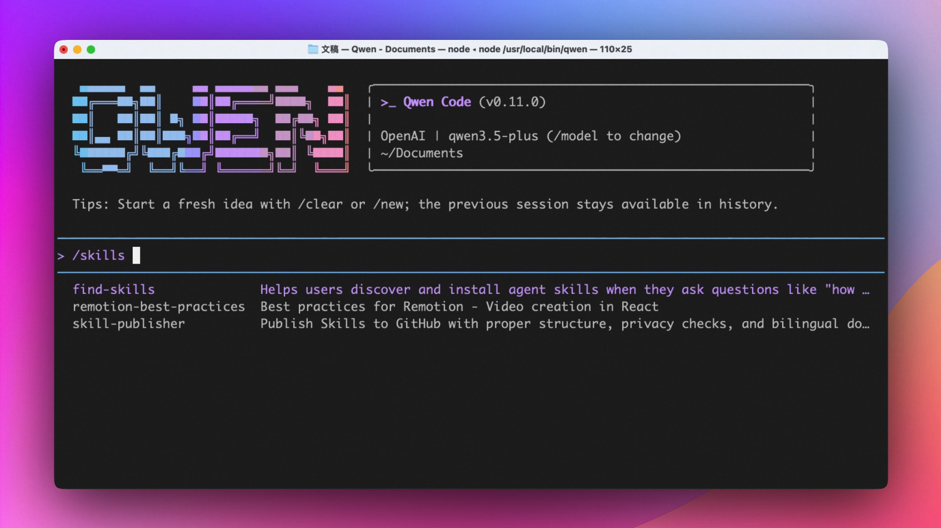This screenshot has height=528, width=941.
Task: Minimize the terminal with the yellow button
Action: coord(77,49)
